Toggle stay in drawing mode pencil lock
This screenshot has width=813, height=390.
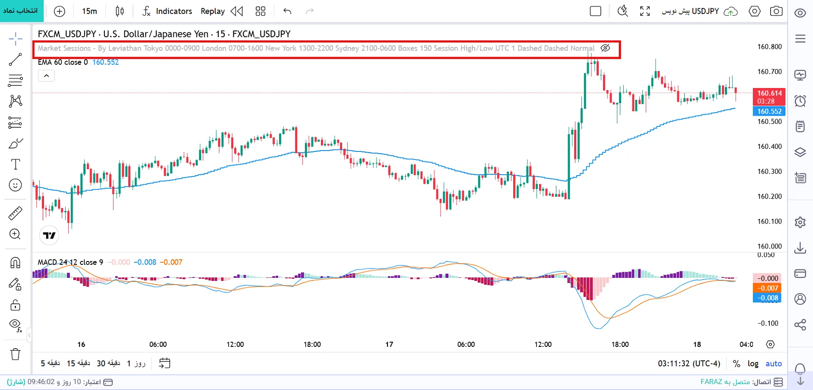[16, 284]
